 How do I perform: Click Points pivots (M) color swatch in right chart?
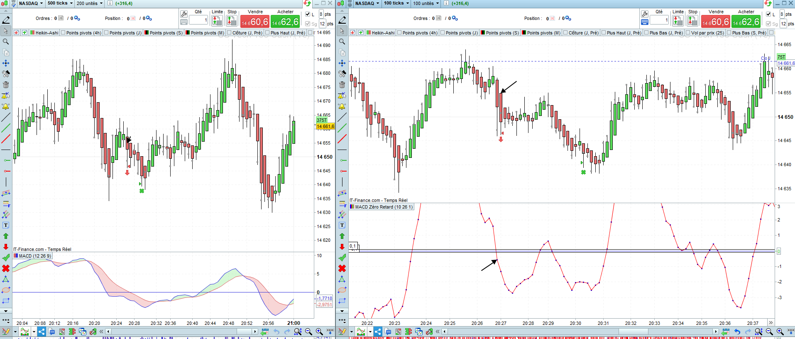pyautogui.click(x=524, y=33)
